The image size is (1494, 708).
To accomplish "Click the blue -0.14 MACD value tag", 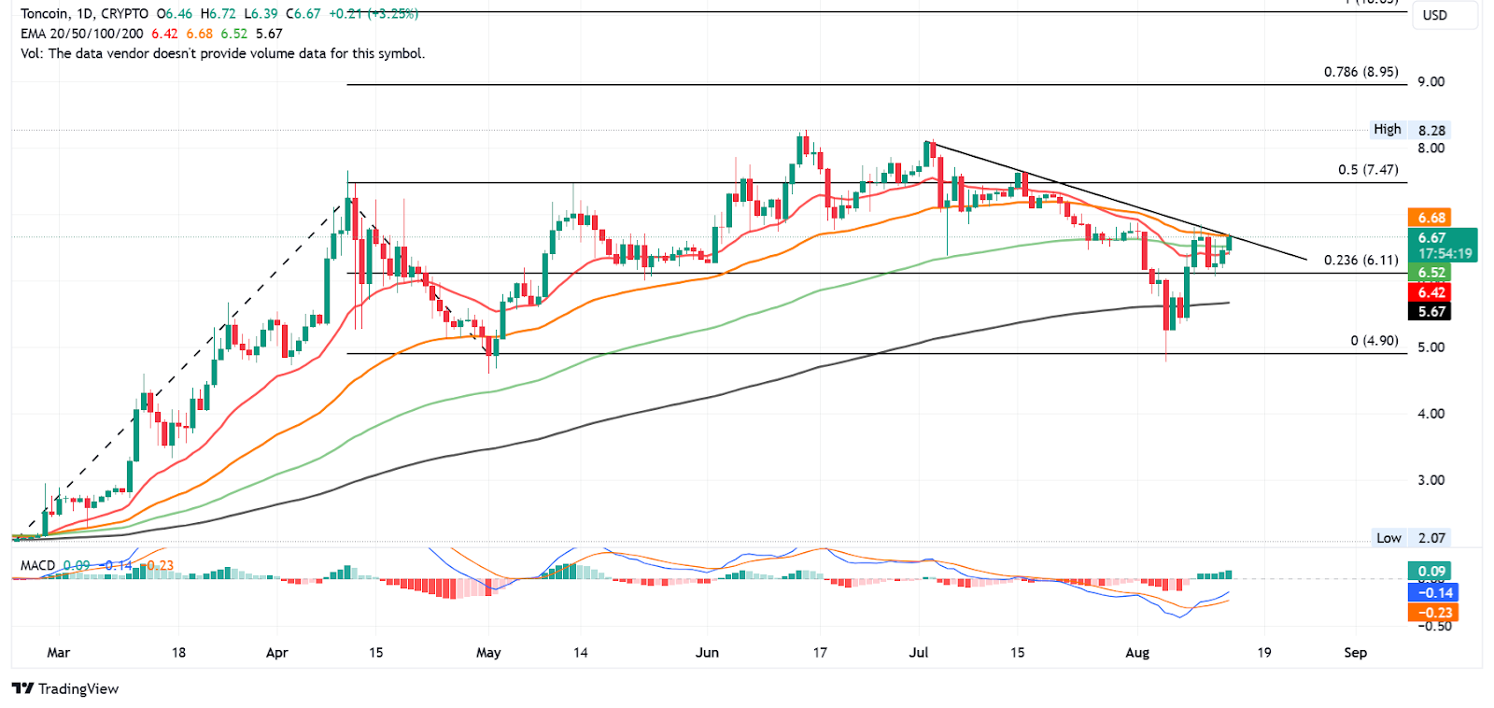I will coord(1433,592).
